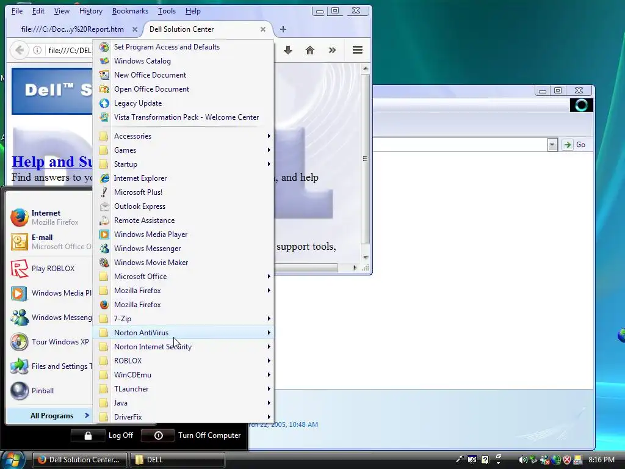Click Firefox downloads arrow icon
Viewport: 625px width, 469px height.
pos(288,50)
